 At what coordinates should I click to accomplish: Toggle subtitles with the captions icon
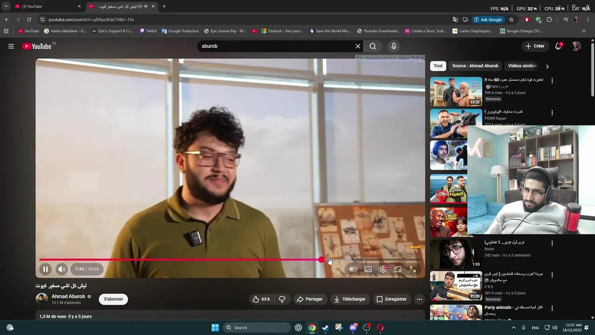pos(368,269)
